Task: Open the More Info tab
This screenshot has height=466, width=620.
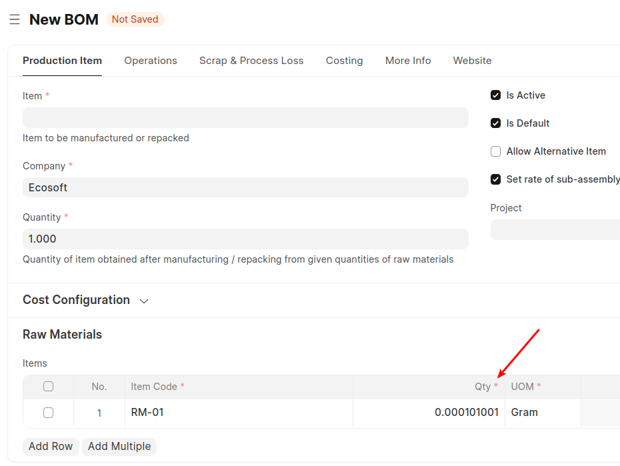Action: point(407,61)
